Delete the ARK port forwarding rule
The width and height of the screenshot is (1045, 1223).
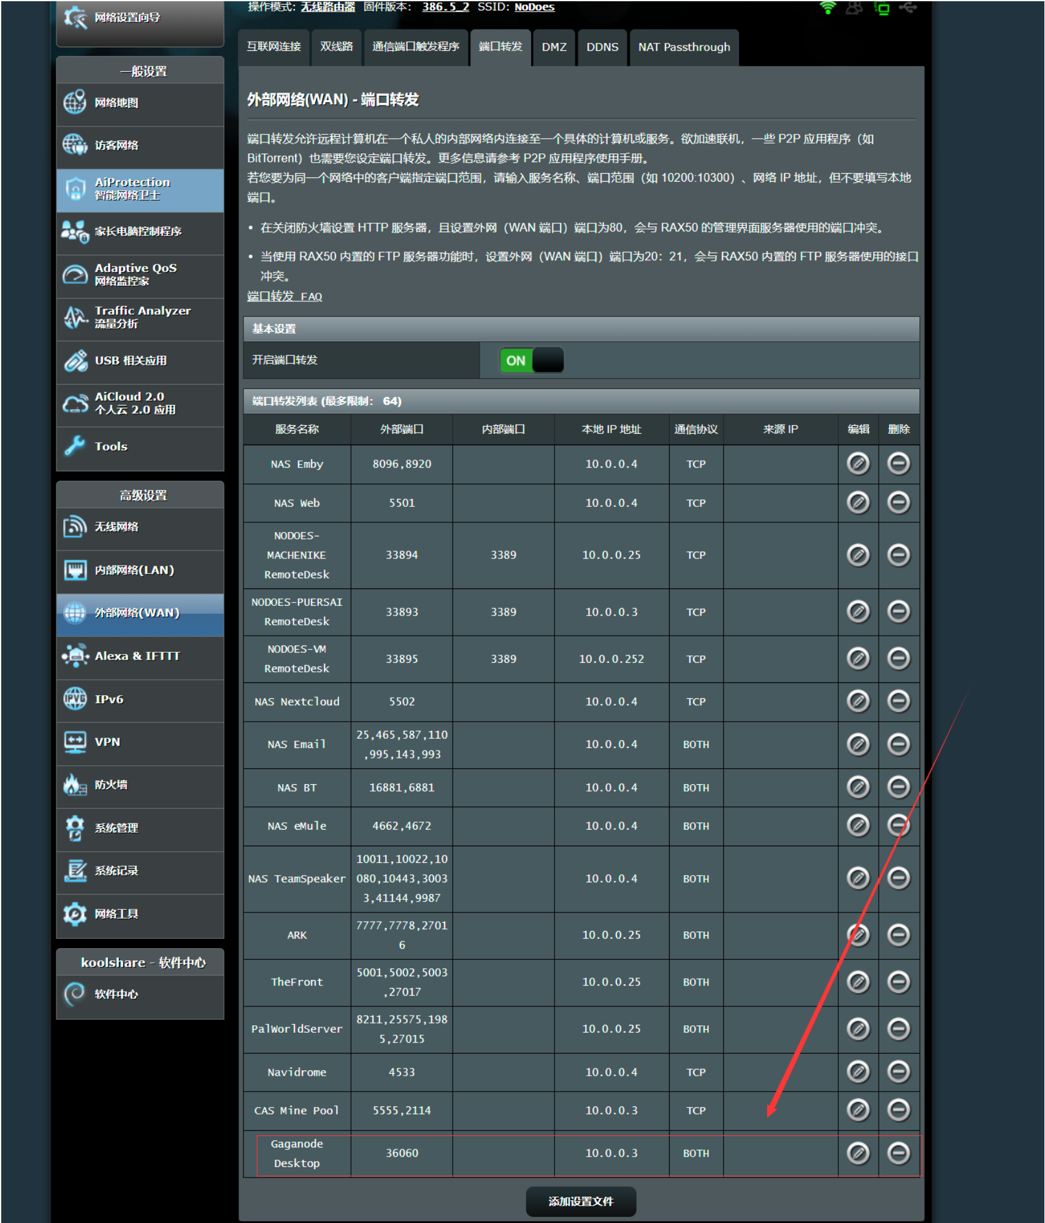898,935
